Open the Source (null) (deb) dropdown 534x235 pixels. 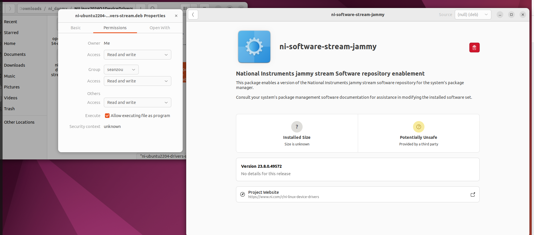473,15
